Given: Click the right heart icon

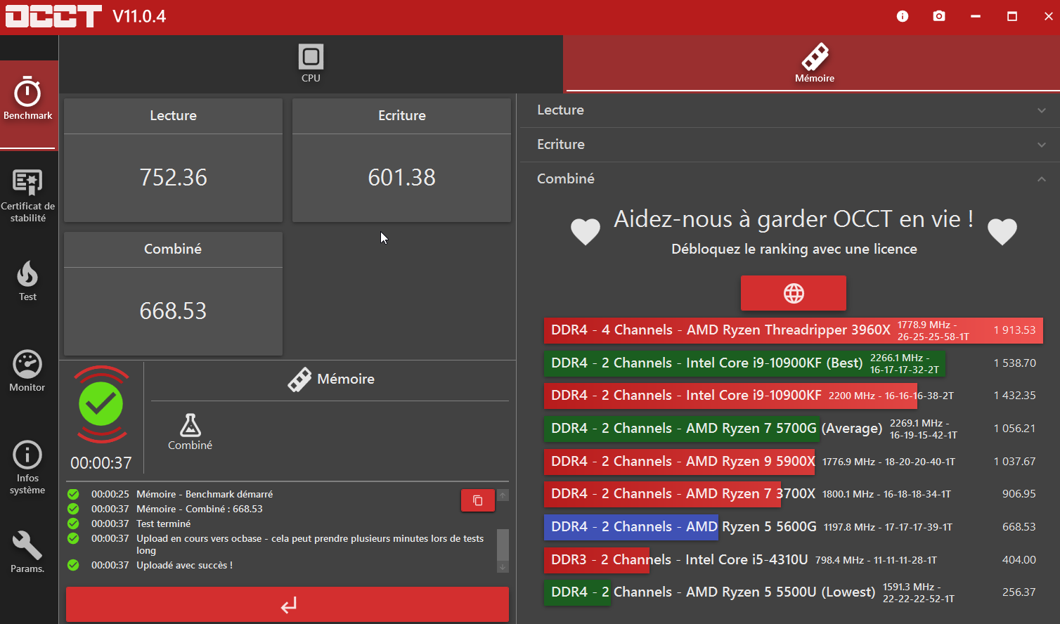Looking at the screenshot, I should click(x=1002, y=232).
